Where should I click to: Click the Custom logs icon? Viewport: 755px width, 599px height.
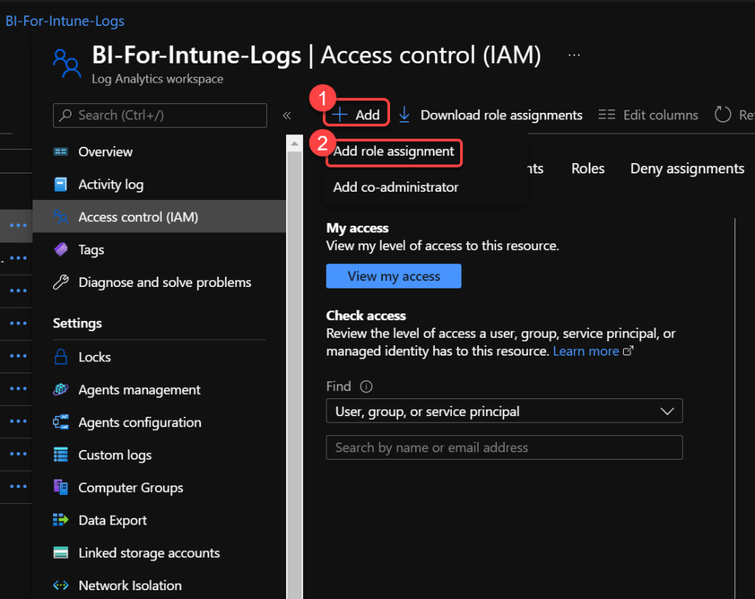click(60, 455)
